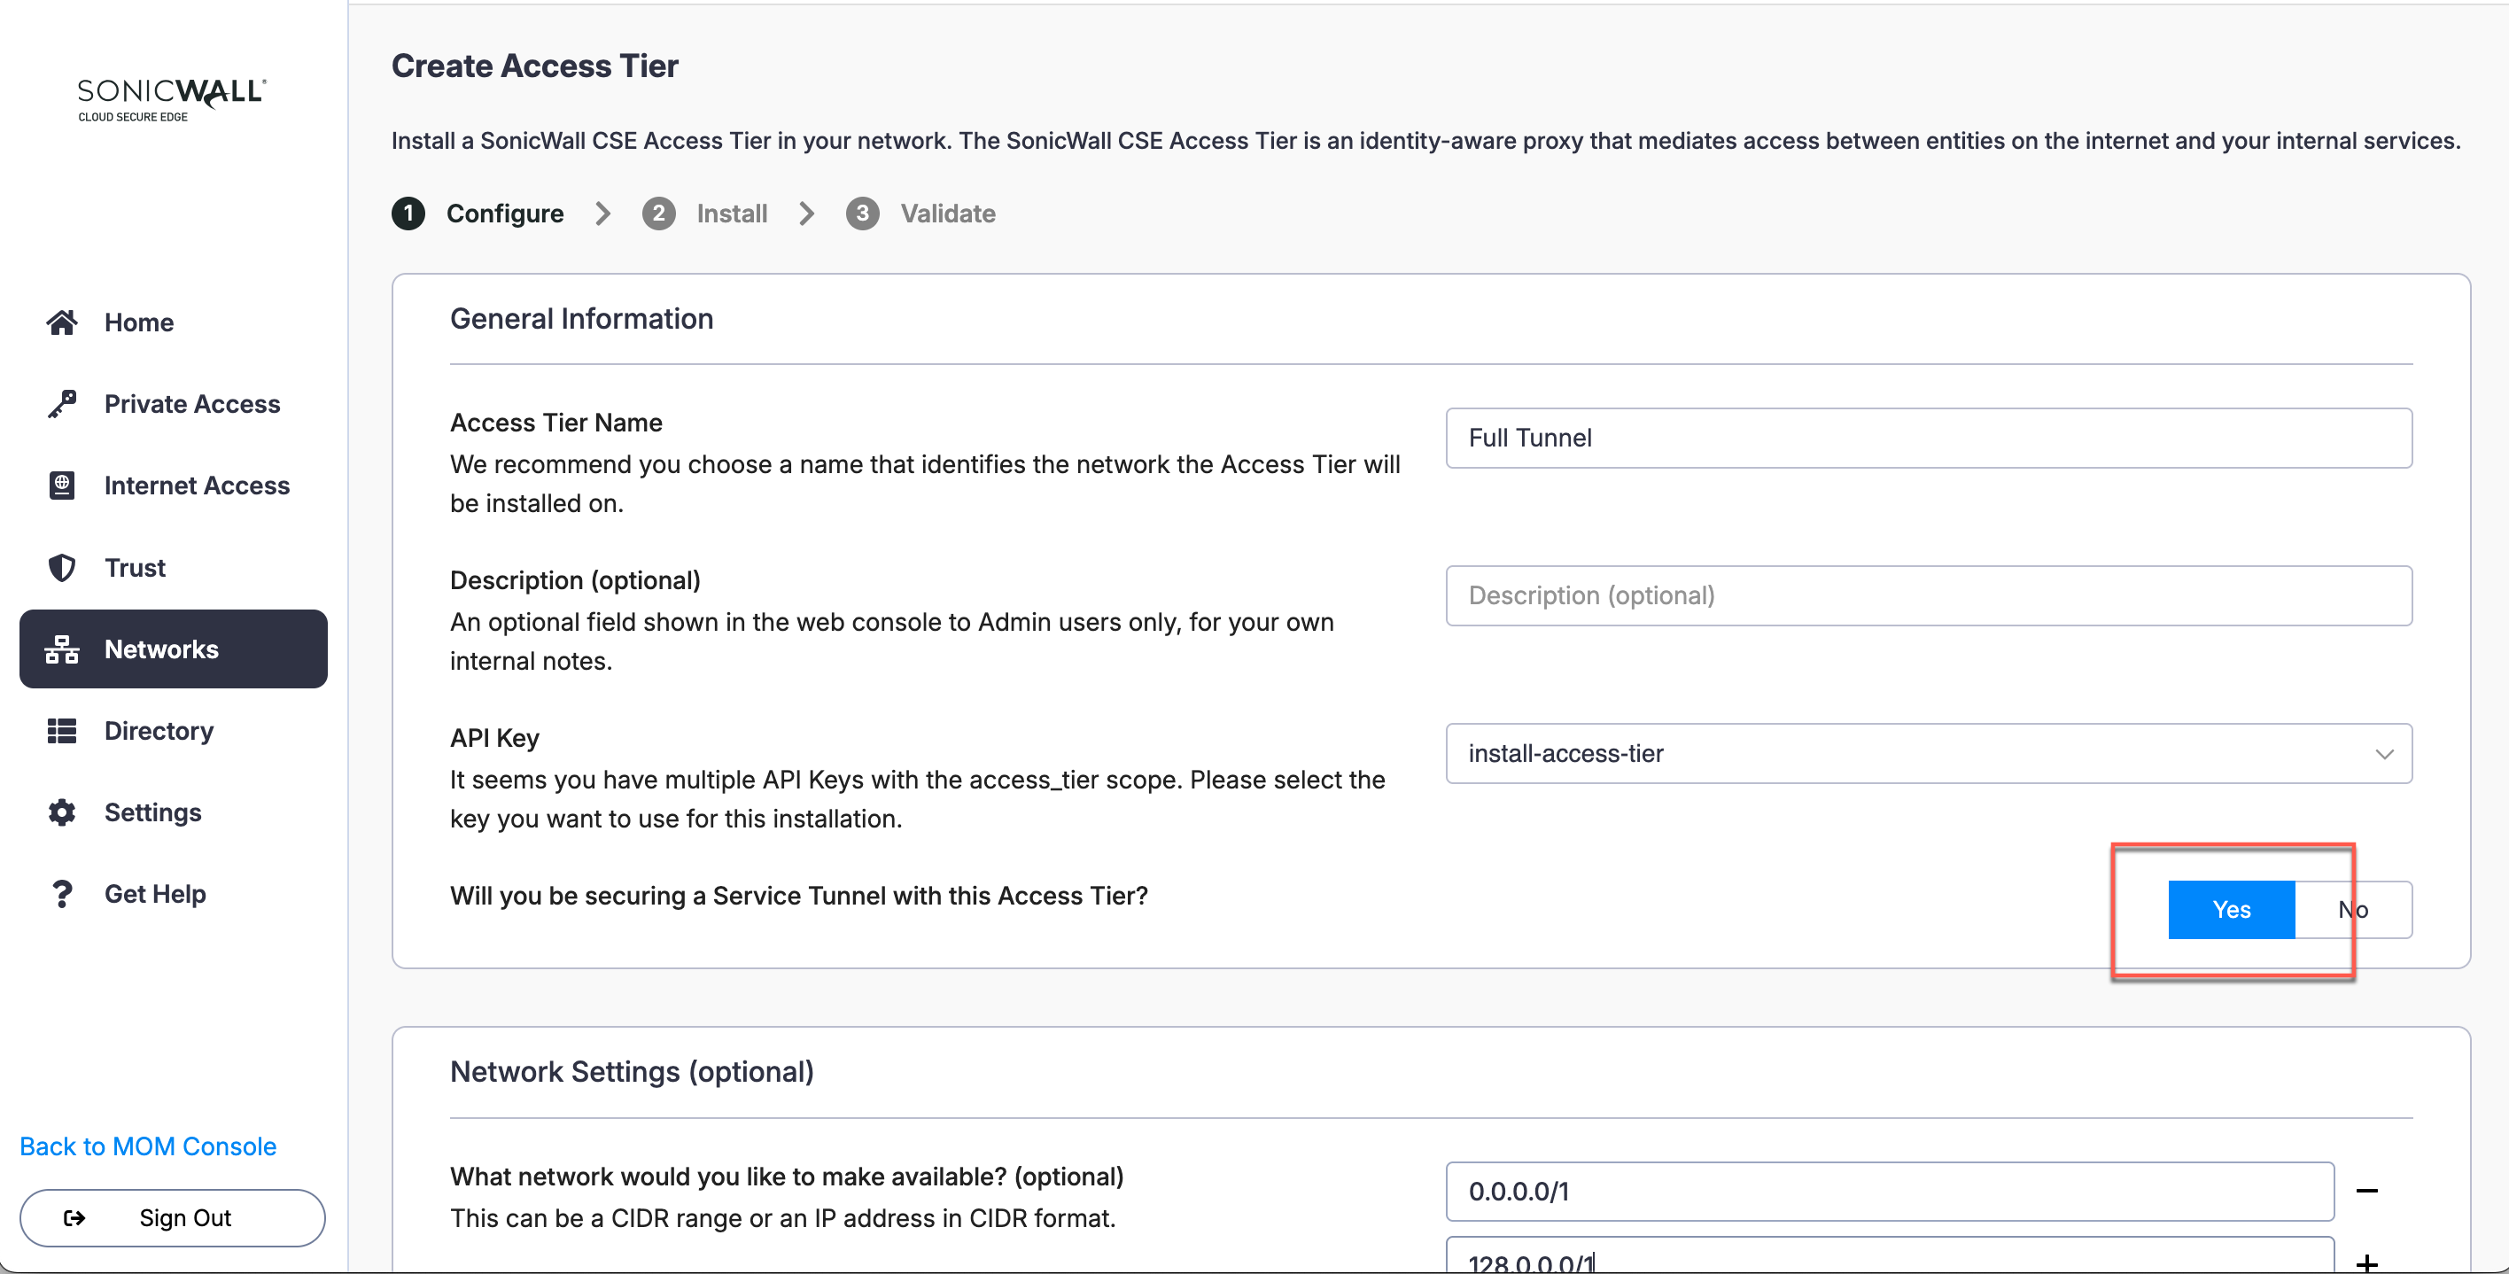
Task: Click the Directory list icon
Action: [61, 731]
